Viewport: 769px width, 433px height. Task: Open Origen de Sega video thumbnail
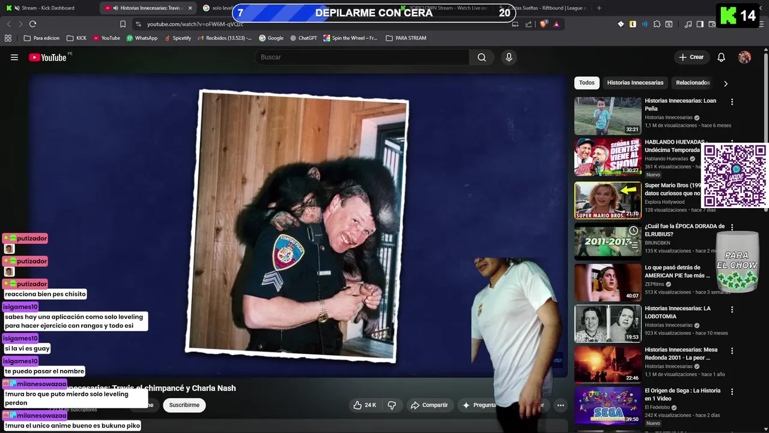[607, 405]
